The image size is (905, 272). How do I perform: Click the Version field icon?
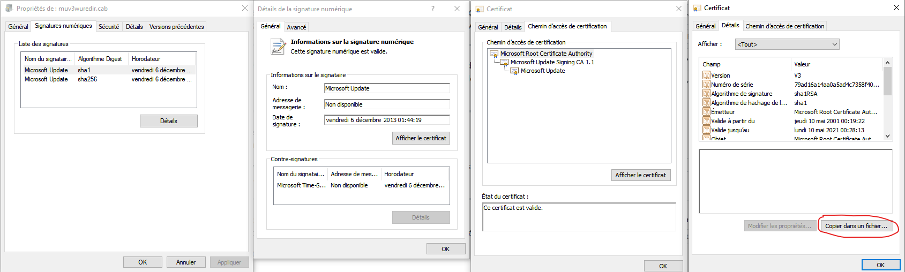(x=706, y=75)
